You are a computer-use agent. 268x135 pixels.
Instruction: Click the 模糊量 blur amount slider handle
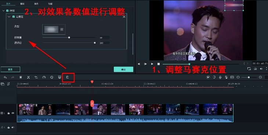click(69, 37)
